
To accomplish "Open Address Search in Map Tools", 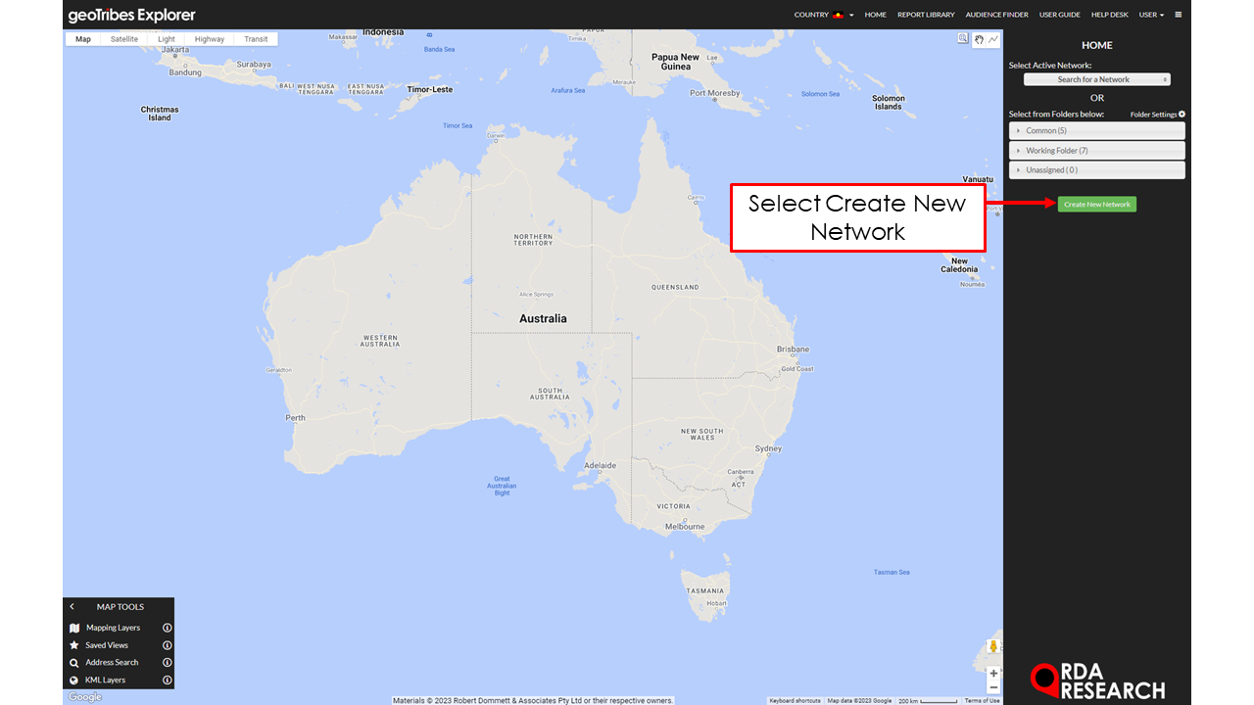I will click(112, 663).
